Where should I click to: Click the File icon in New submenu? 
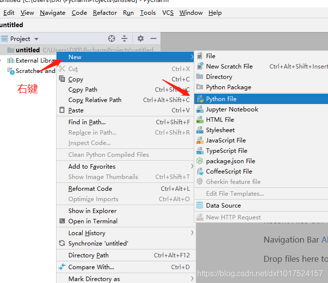(200, 56)
